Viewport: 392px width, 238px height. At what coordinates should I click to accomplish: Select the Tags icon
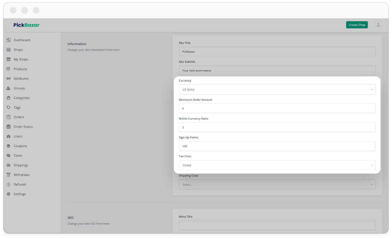[8, 107]
